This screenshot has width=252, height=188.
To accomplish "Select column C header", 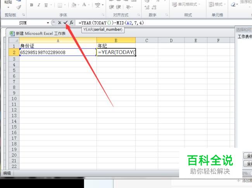I will tap(147, 40).
